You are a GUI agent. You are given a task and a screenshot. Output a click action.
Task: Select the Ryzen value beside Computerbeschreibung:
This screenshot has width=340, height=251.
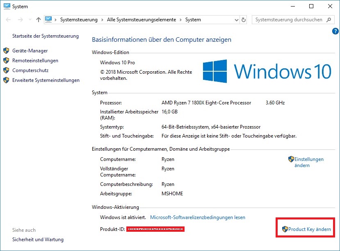(x=168, y=184)
